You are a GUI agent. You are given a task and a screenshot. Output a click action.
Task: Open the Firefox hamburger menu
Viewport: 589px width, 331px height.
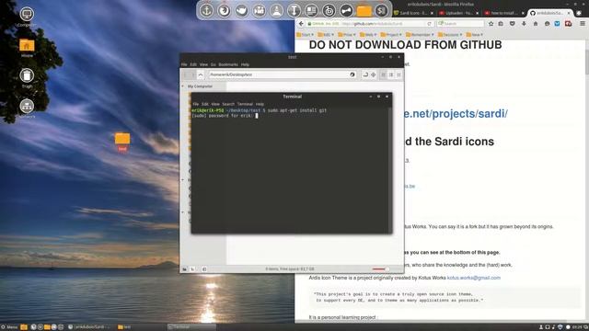pyautogui.click(x=583, y=24)
